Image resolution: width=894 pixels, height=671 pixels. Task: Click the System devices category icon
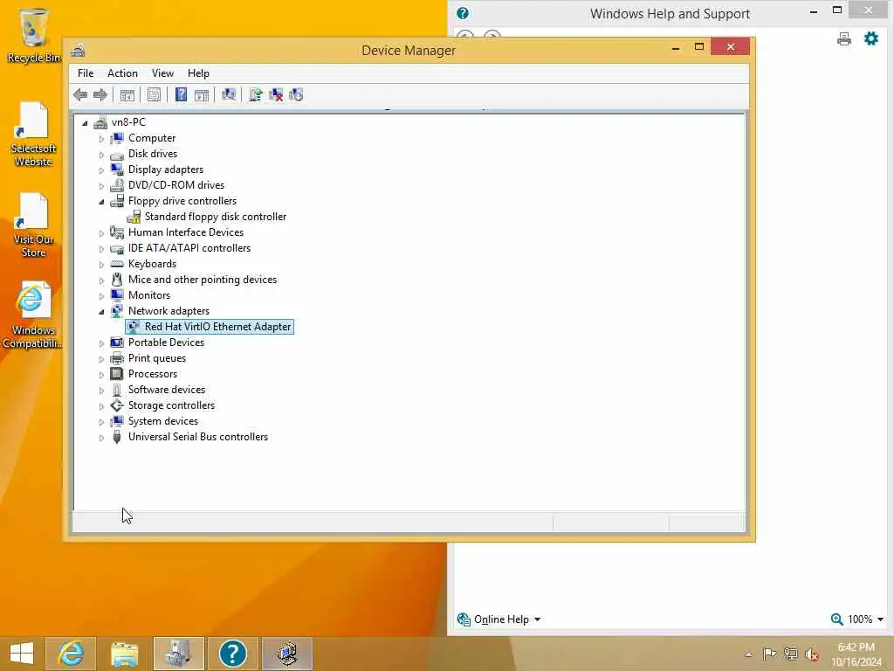(x=117, y=421)
